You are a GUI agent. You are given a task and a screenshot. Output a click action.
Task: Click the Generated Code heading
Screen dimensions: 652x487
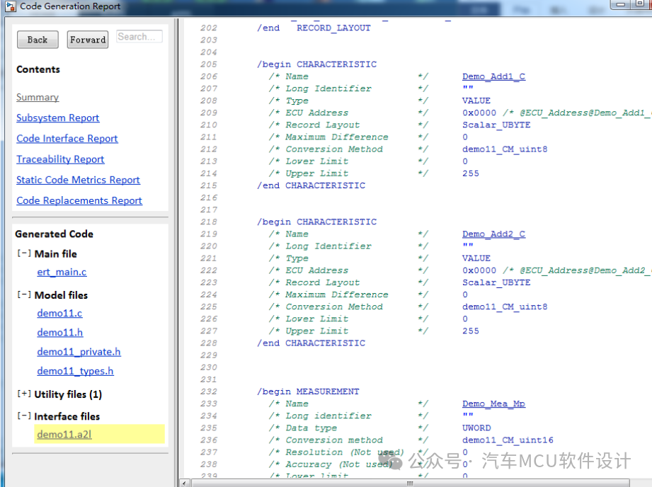[x=54, y=234]
